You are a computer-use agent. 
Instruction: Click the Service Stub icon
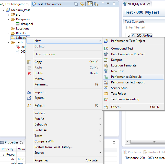[106, 88]
